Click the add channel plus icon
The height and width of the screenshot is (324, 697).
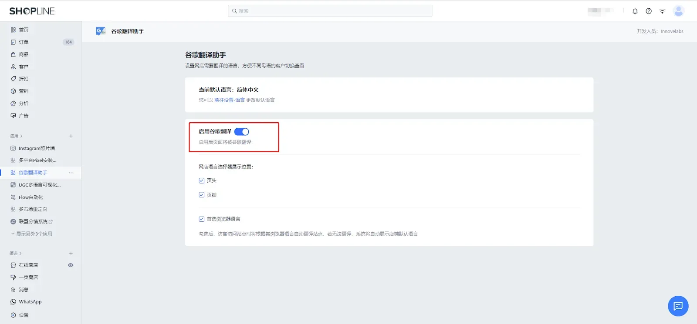pos(71,254)
